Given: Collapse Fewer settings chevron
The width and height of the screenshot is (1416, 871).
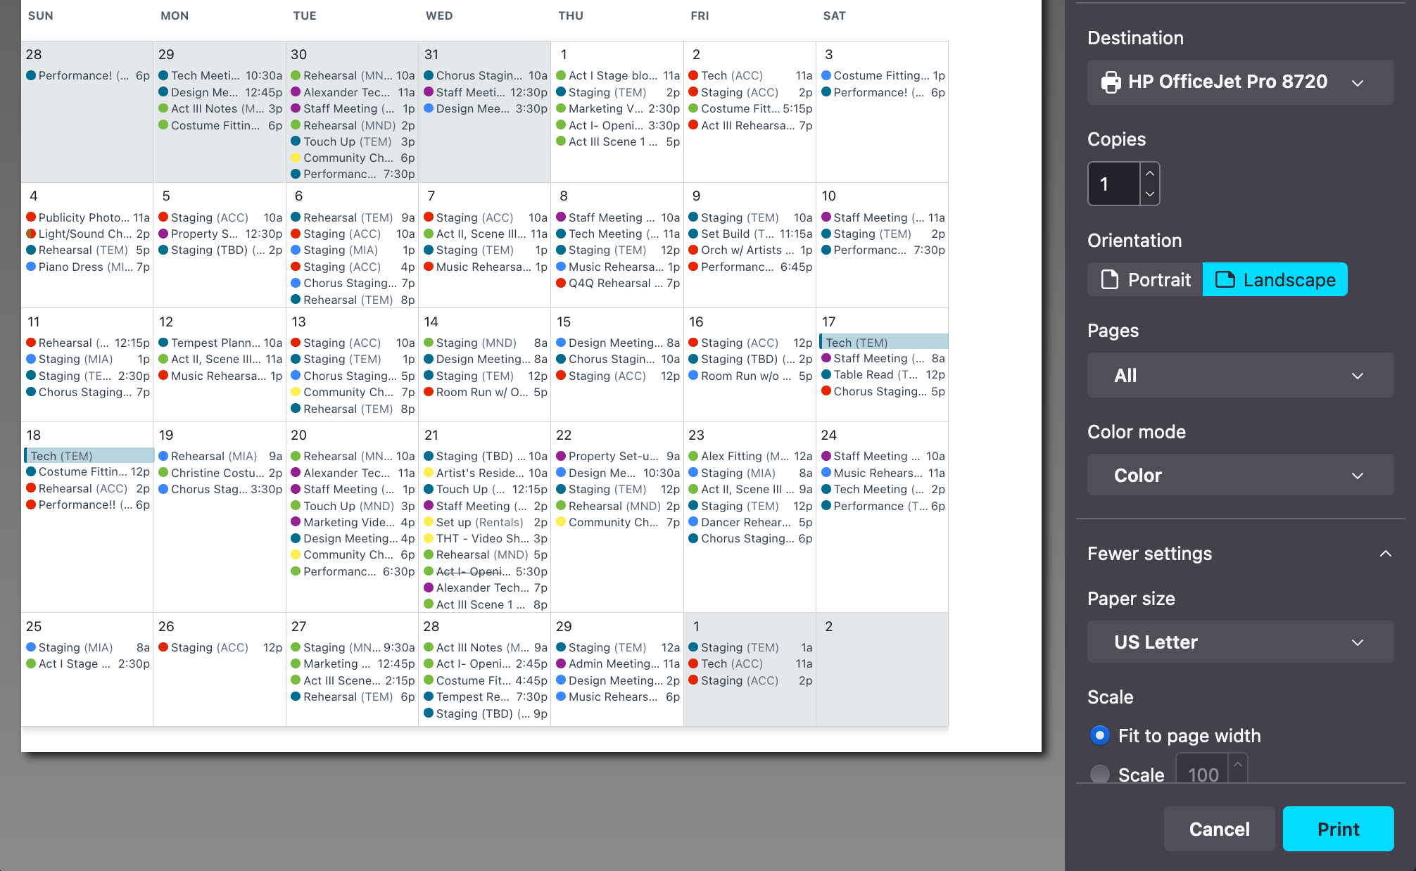Looking at the screenshot, I should (1385, 554).
